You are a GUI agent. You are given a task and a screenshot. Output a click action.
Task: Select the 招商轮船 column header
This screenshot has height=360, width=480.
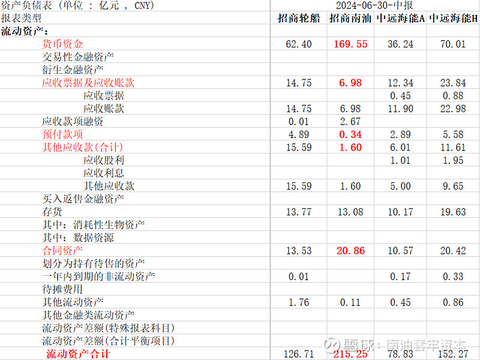pos(299,19)
